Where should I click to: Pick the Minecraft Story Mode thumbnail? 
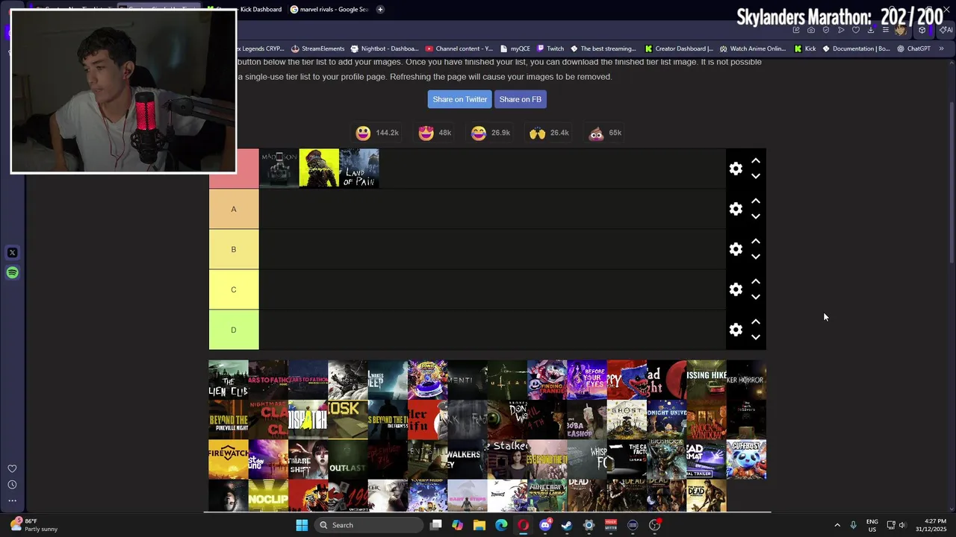(547, 496)
